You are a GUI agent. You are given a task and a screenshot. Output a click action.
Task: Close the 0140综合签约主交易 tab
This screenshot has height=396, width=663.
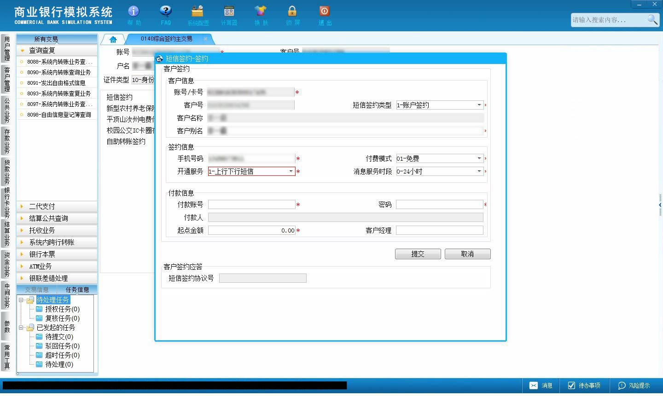205,39
